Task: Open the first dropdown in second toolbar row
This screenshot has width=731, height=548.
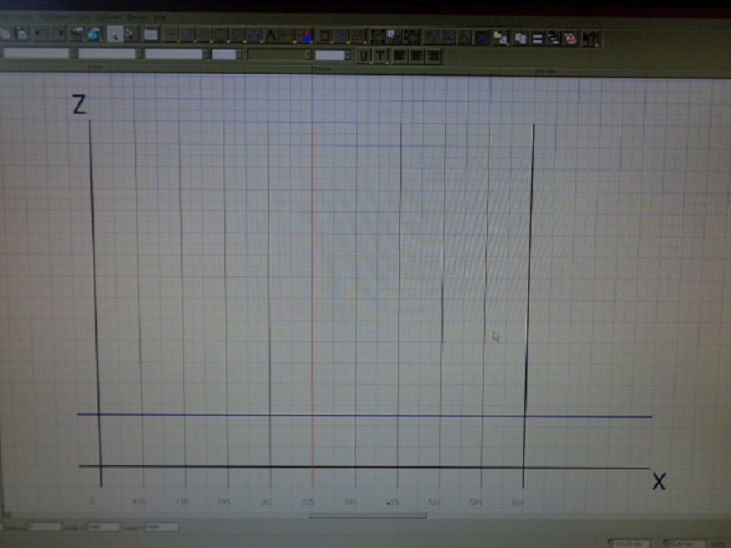Action: click(37, 53)
